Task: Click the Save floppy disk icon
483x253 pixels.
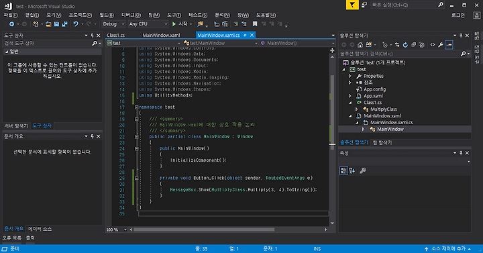Action: (56, 24)
